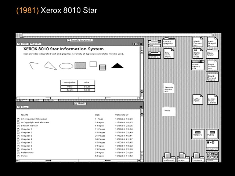Viewport: 235px width, 176px height.
Task: Click the VERSION OF column header in Thesis
Action: click(x=122, y=115)
